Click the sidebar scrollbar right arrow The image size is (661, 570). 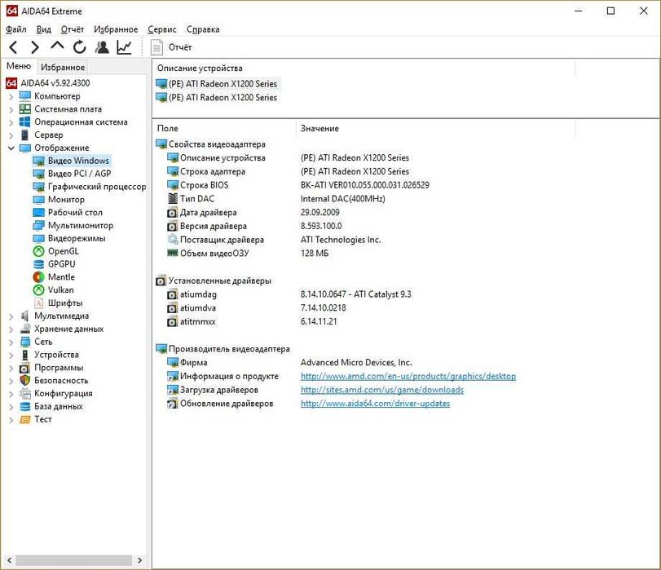(139, 560)
